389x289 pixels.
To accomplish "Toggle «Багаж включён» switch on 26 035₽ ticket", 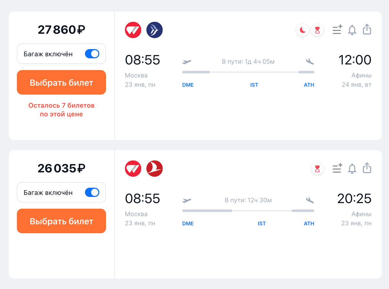I will [92, 192].
